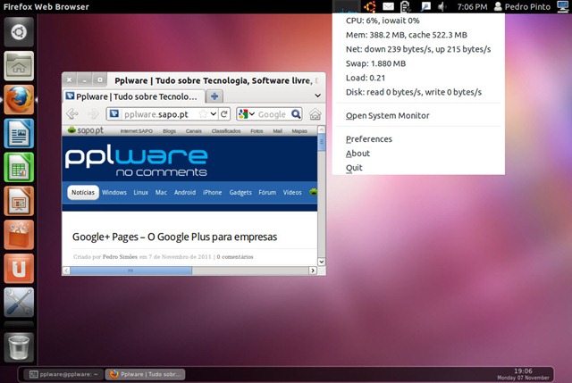Open the Home Folder launcher icon

19,65
